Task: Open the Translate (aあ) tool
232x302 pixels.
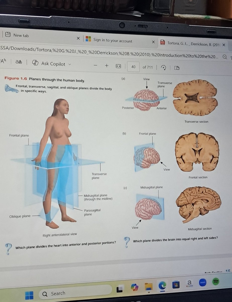Action: pyautogui.click(x=19, y=62)
